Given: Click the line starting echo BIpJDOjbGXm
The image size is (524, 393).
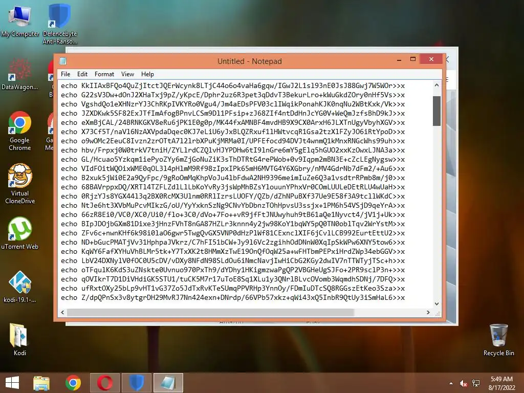Looking at the screenshot, I should coord(233,224).
